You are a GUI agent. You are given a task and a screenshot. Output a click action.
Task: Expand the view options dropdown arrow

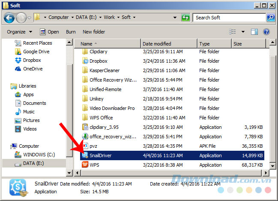click(243, 32)
